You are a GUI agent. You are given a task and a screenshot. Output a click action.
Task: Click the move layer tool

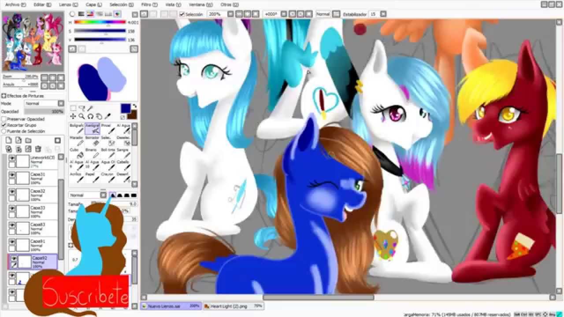[73, 117]
